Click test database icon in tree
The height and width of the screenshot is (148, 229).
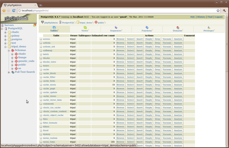9,43
